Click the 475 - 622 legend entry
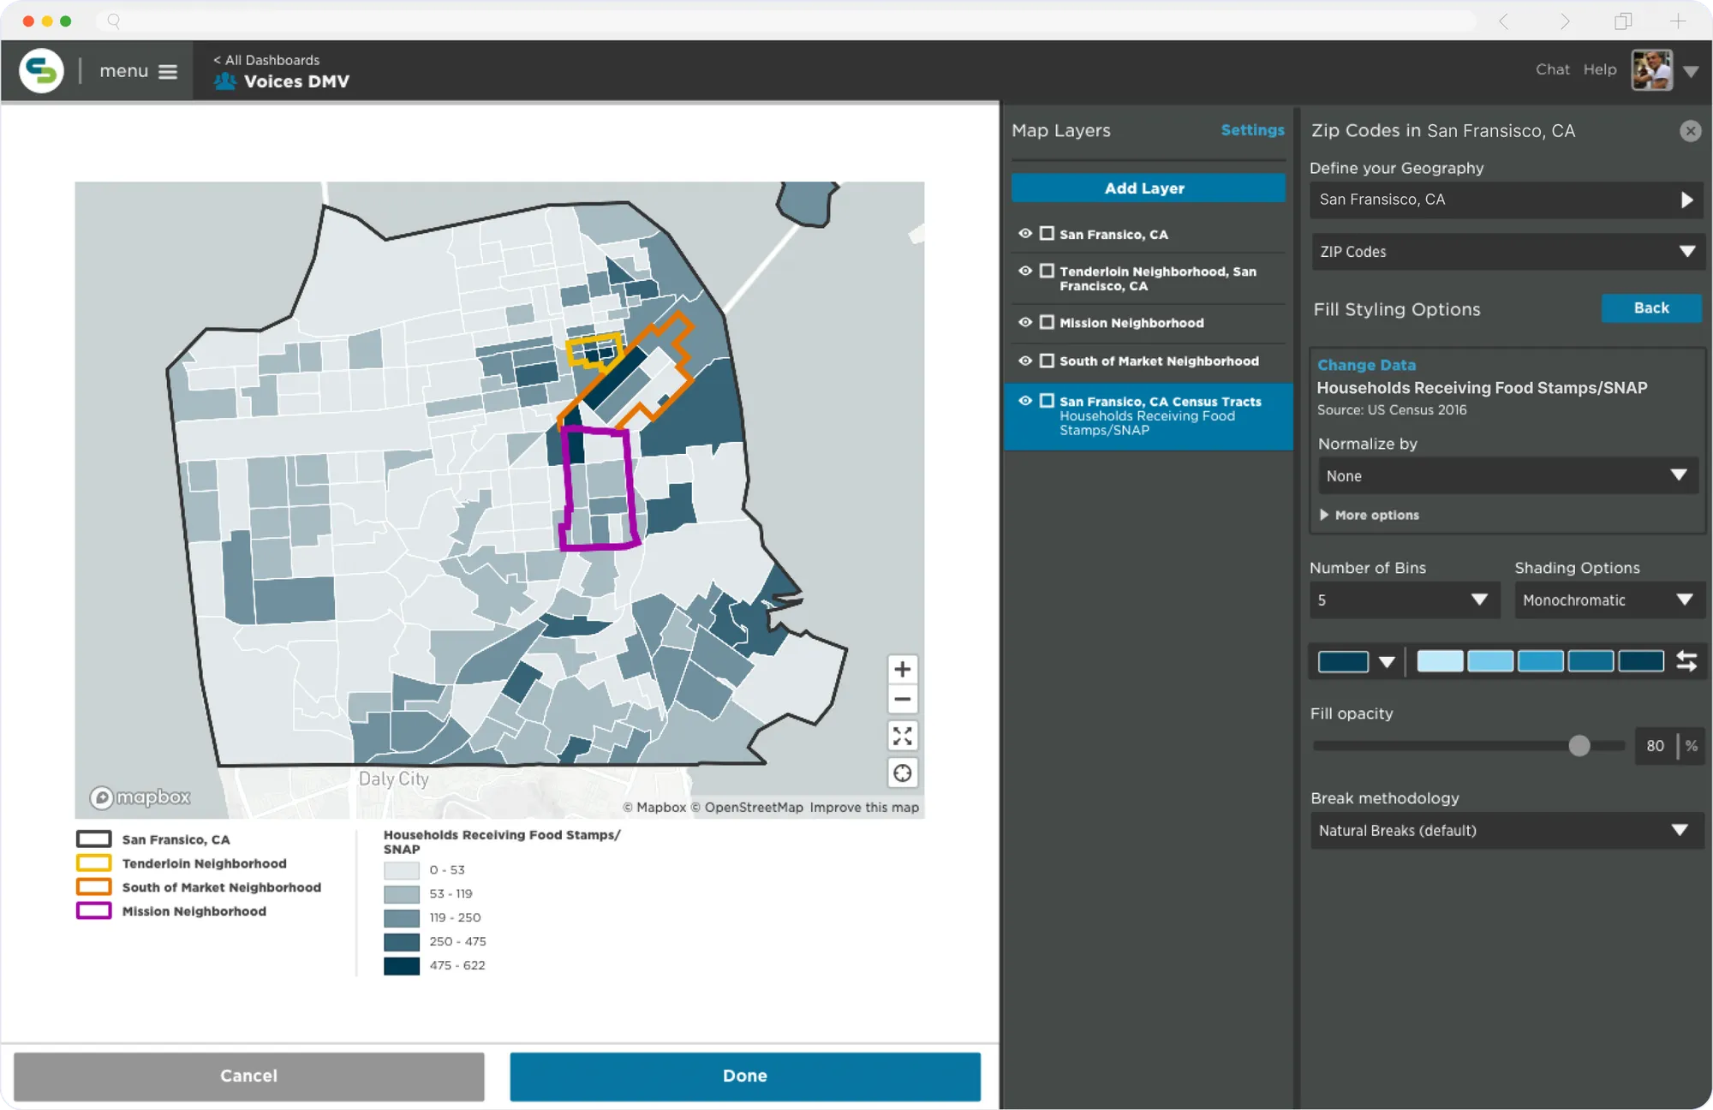Viewport: 1713px width, 1110px height. point(434,965)
